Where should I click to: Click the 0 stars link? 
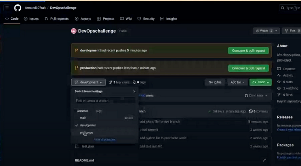pos(288,82)
